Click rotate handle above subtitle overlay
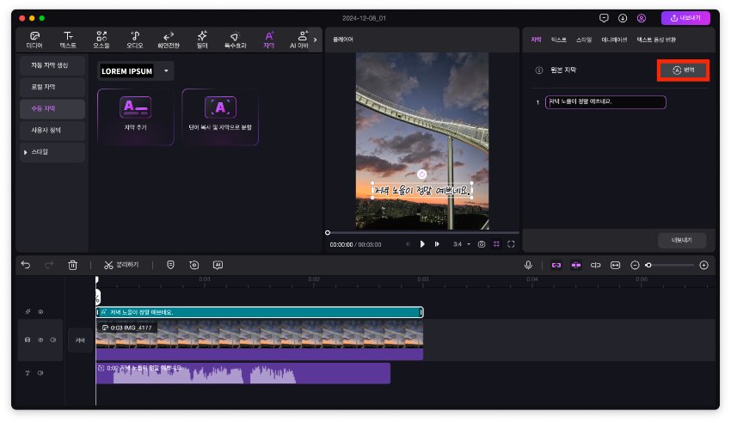 point(422,174)
